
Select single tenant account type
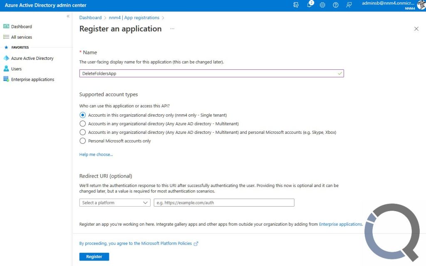click(83, 115)
